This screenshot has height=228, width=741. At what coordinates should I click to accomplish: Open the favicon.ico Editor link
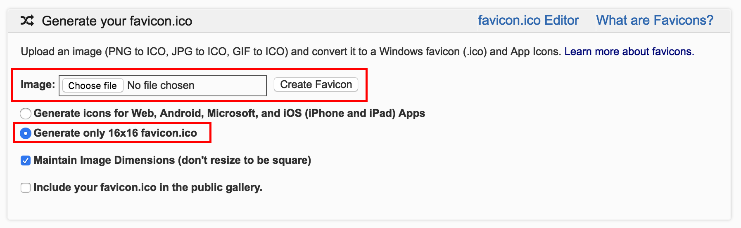click(528, 20)
